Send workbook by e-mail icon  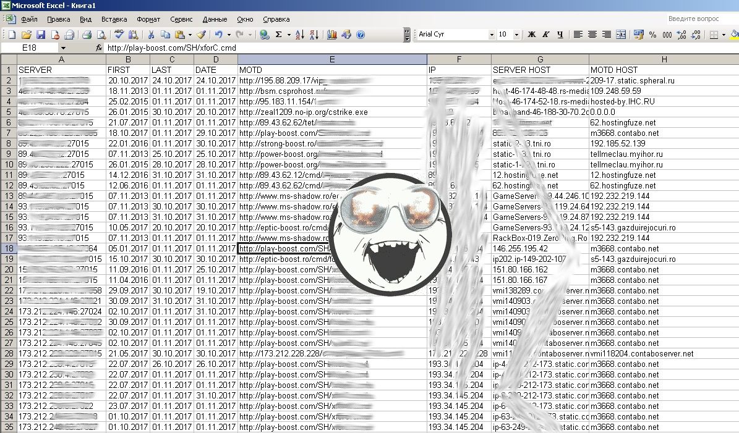click(x=69, y=35)
